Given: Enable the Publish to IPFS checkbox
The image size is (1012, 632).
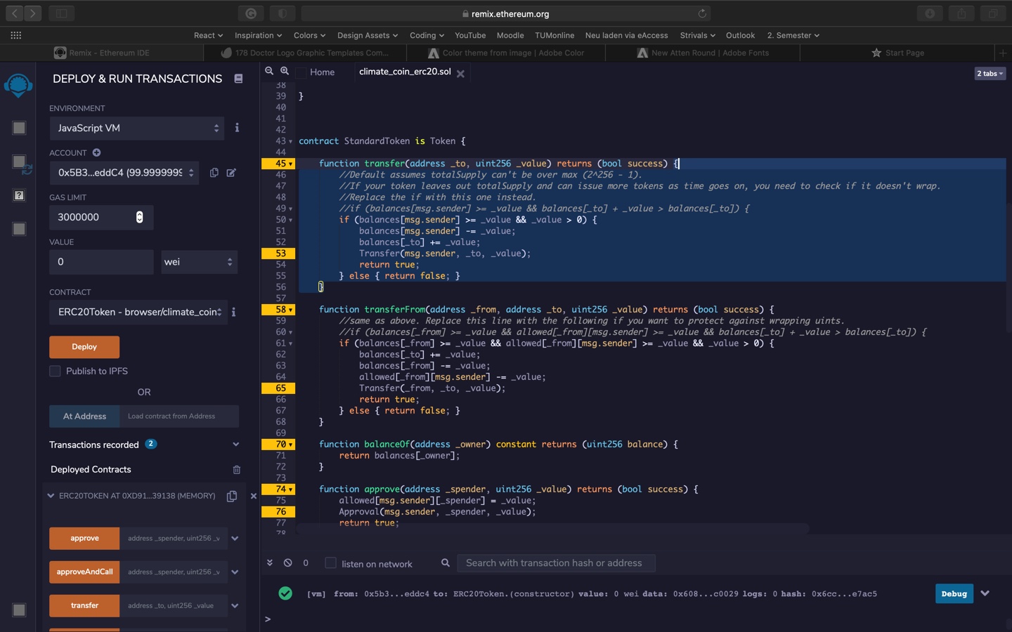Looking at the screenshot, I should 55,371.
